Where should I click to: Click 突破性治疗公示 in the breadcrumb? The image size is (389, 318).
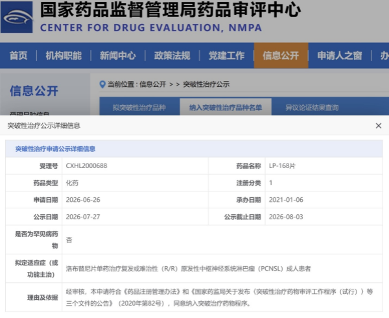[206, 84]
